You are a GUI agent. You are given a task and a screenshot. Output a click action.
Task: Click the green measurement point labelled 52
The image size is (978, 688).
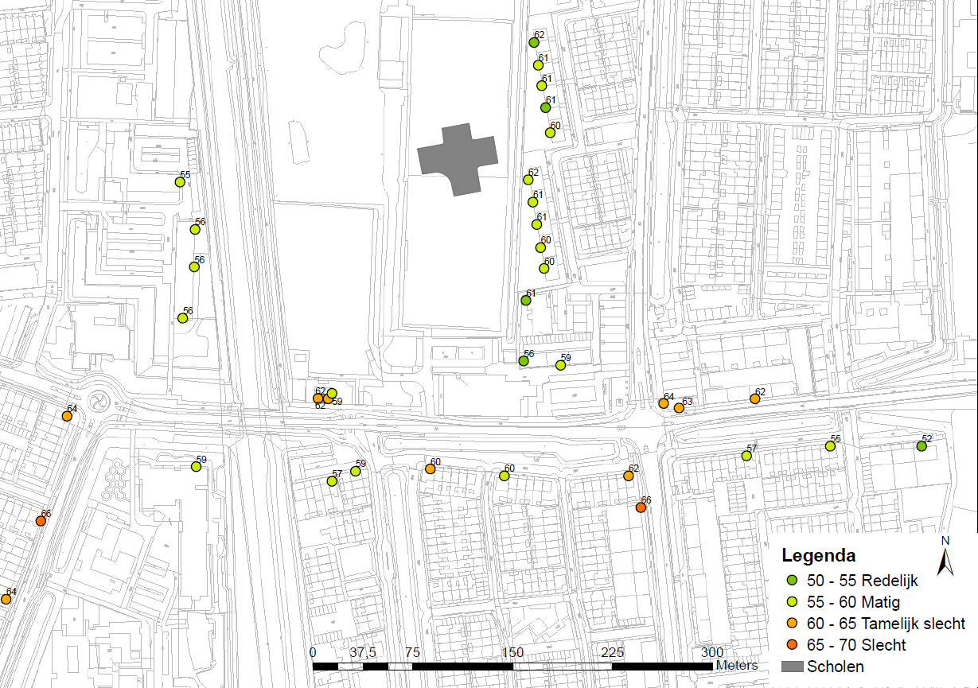(922, 446)
